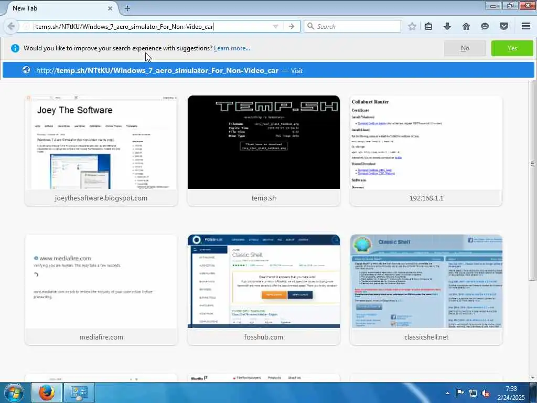537x403 pixels.
Task: Click the magnifier in the Search box
Action: pos(310,26)
